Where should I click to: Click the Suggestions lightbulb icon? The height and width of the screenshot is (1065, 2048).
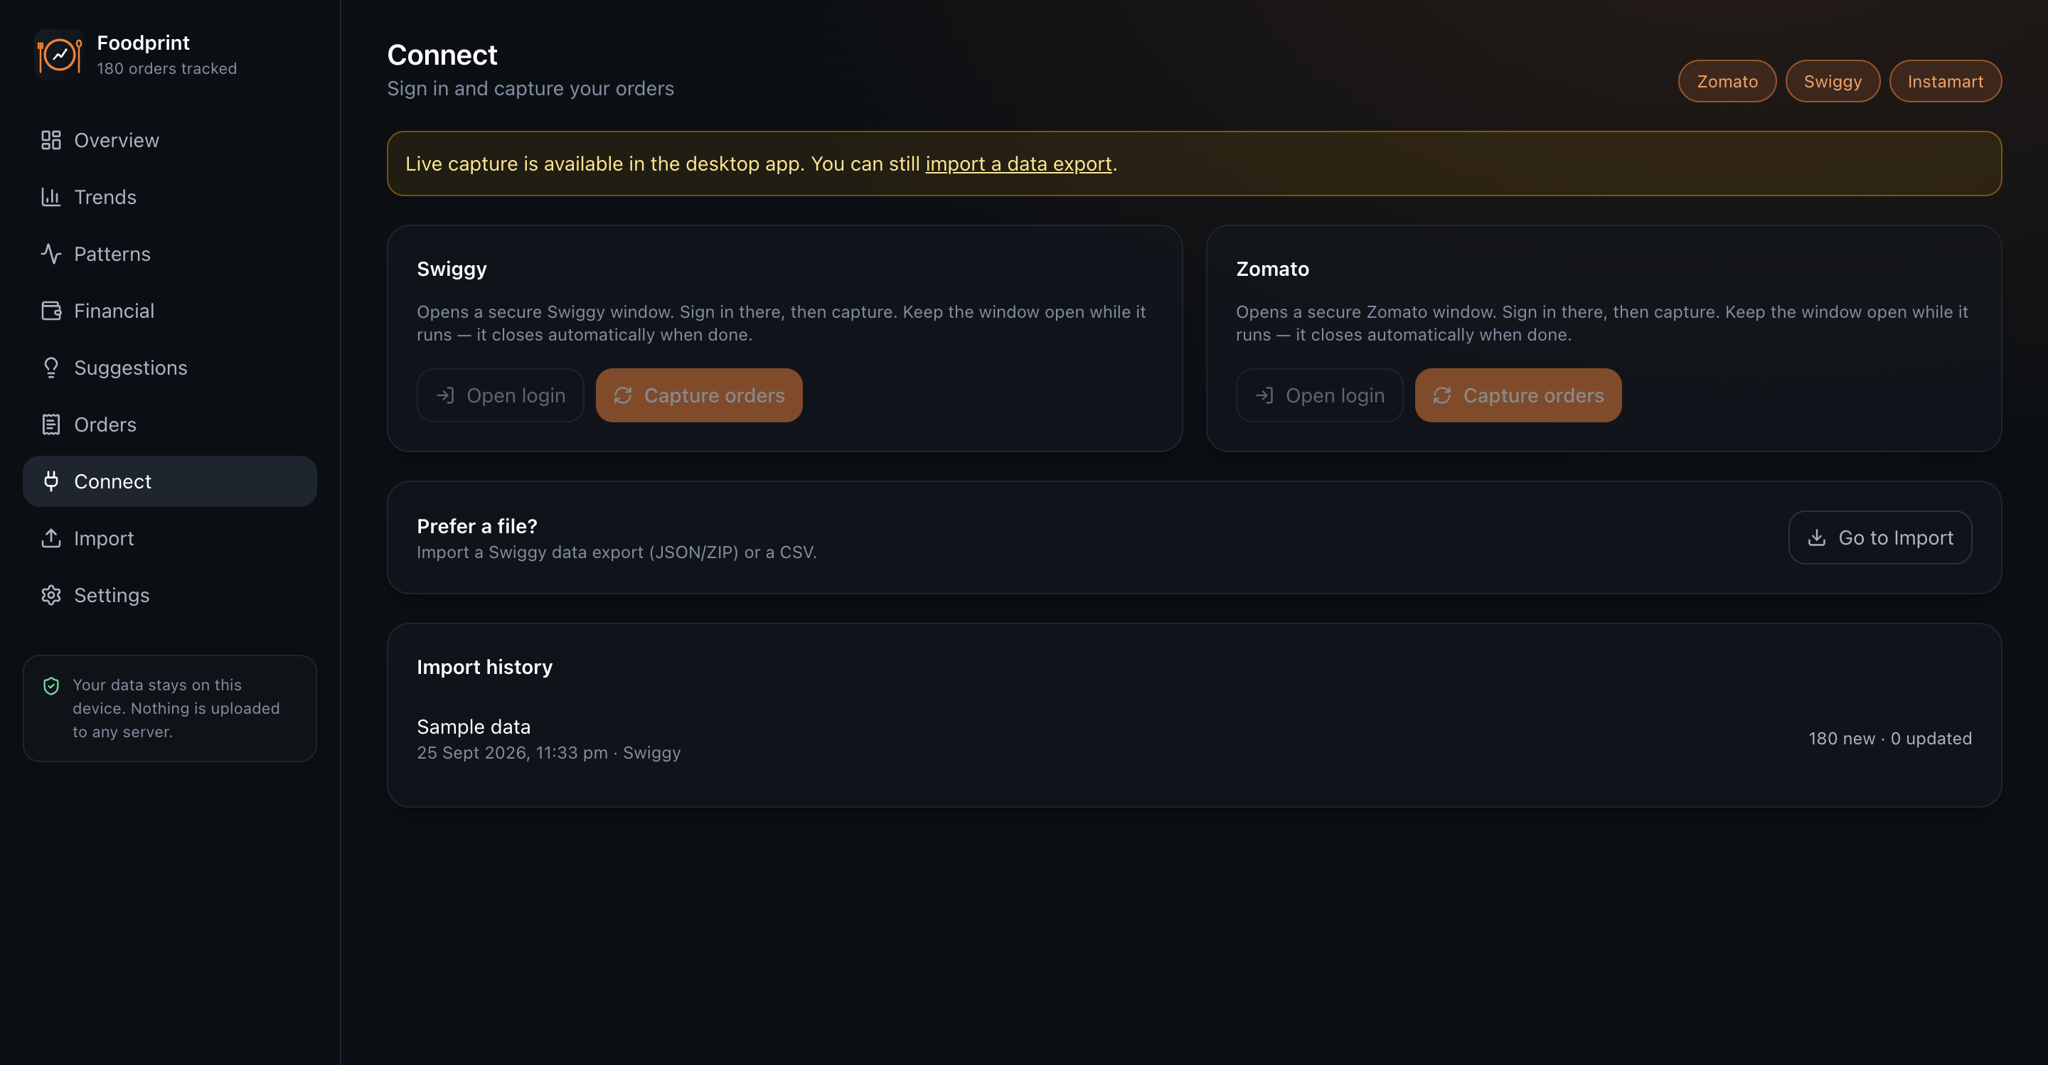(x=51, y=367)
